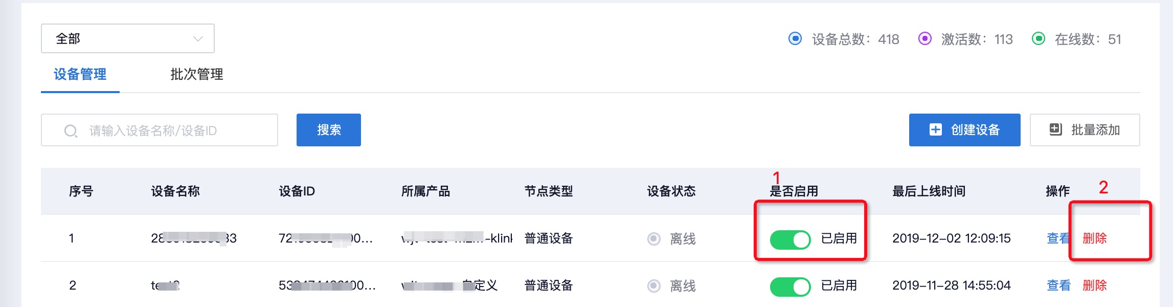1173x307 pixels.
Task: Click the magnifier icon in search field
Action: coord(71,131)
